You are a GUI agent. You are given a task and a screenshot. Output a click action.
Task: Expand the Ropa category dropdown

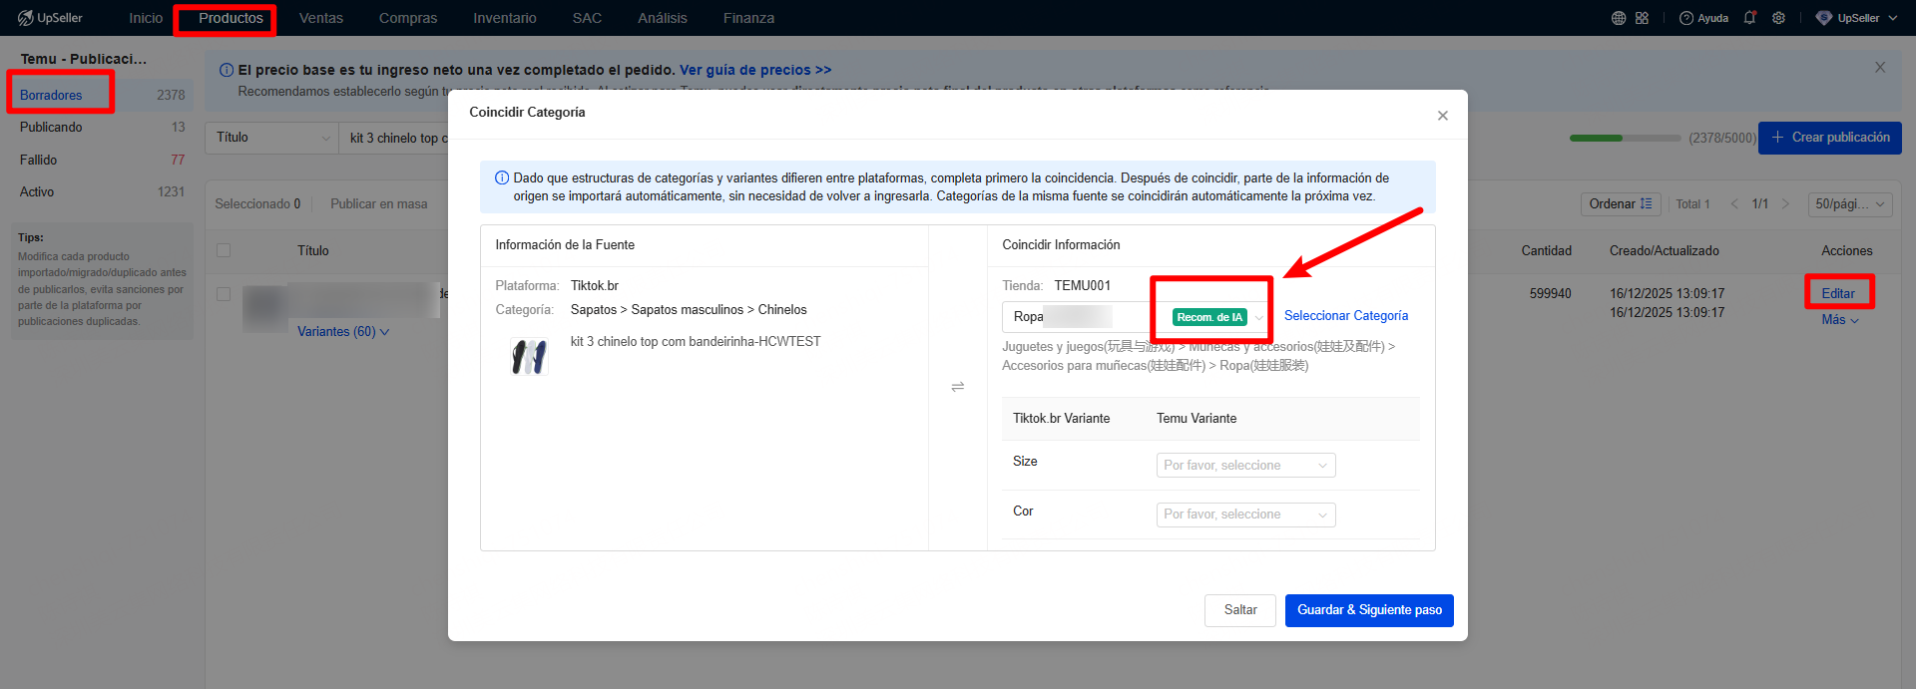click(1258, 317)
